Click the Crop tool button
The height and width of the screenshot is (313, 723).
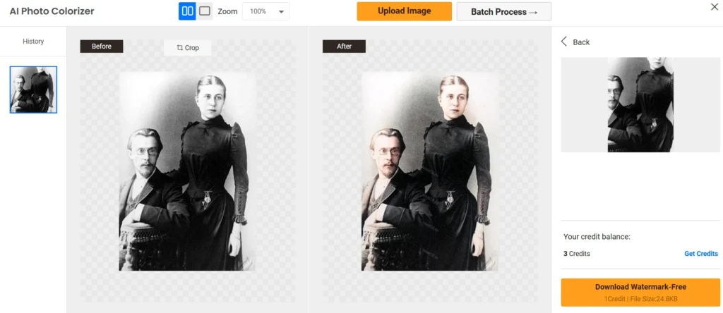(x=188, y=48)
